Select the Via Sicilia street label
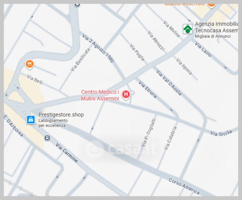Viewport: 242px width, 200px height. click(x=221, y=133)
